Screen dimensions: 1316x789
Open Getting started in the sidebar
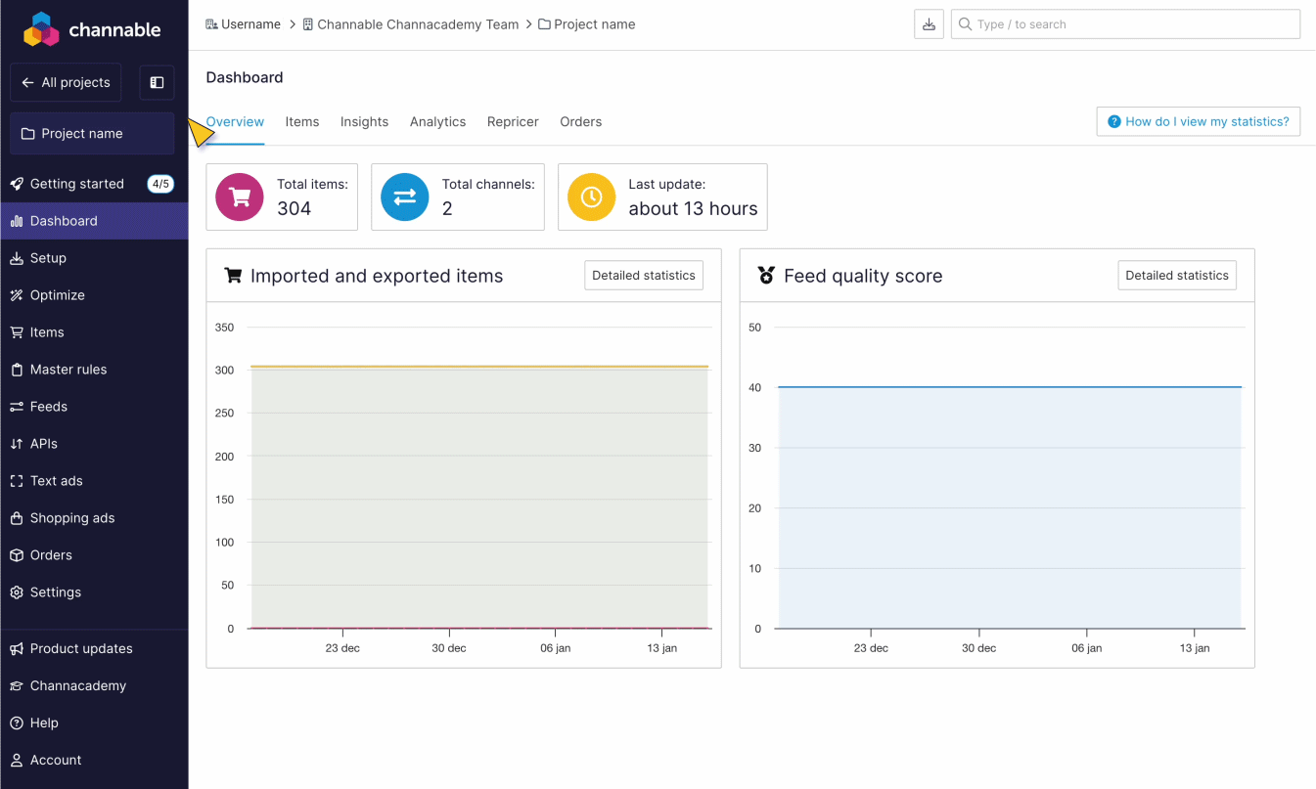coord(94,184)
